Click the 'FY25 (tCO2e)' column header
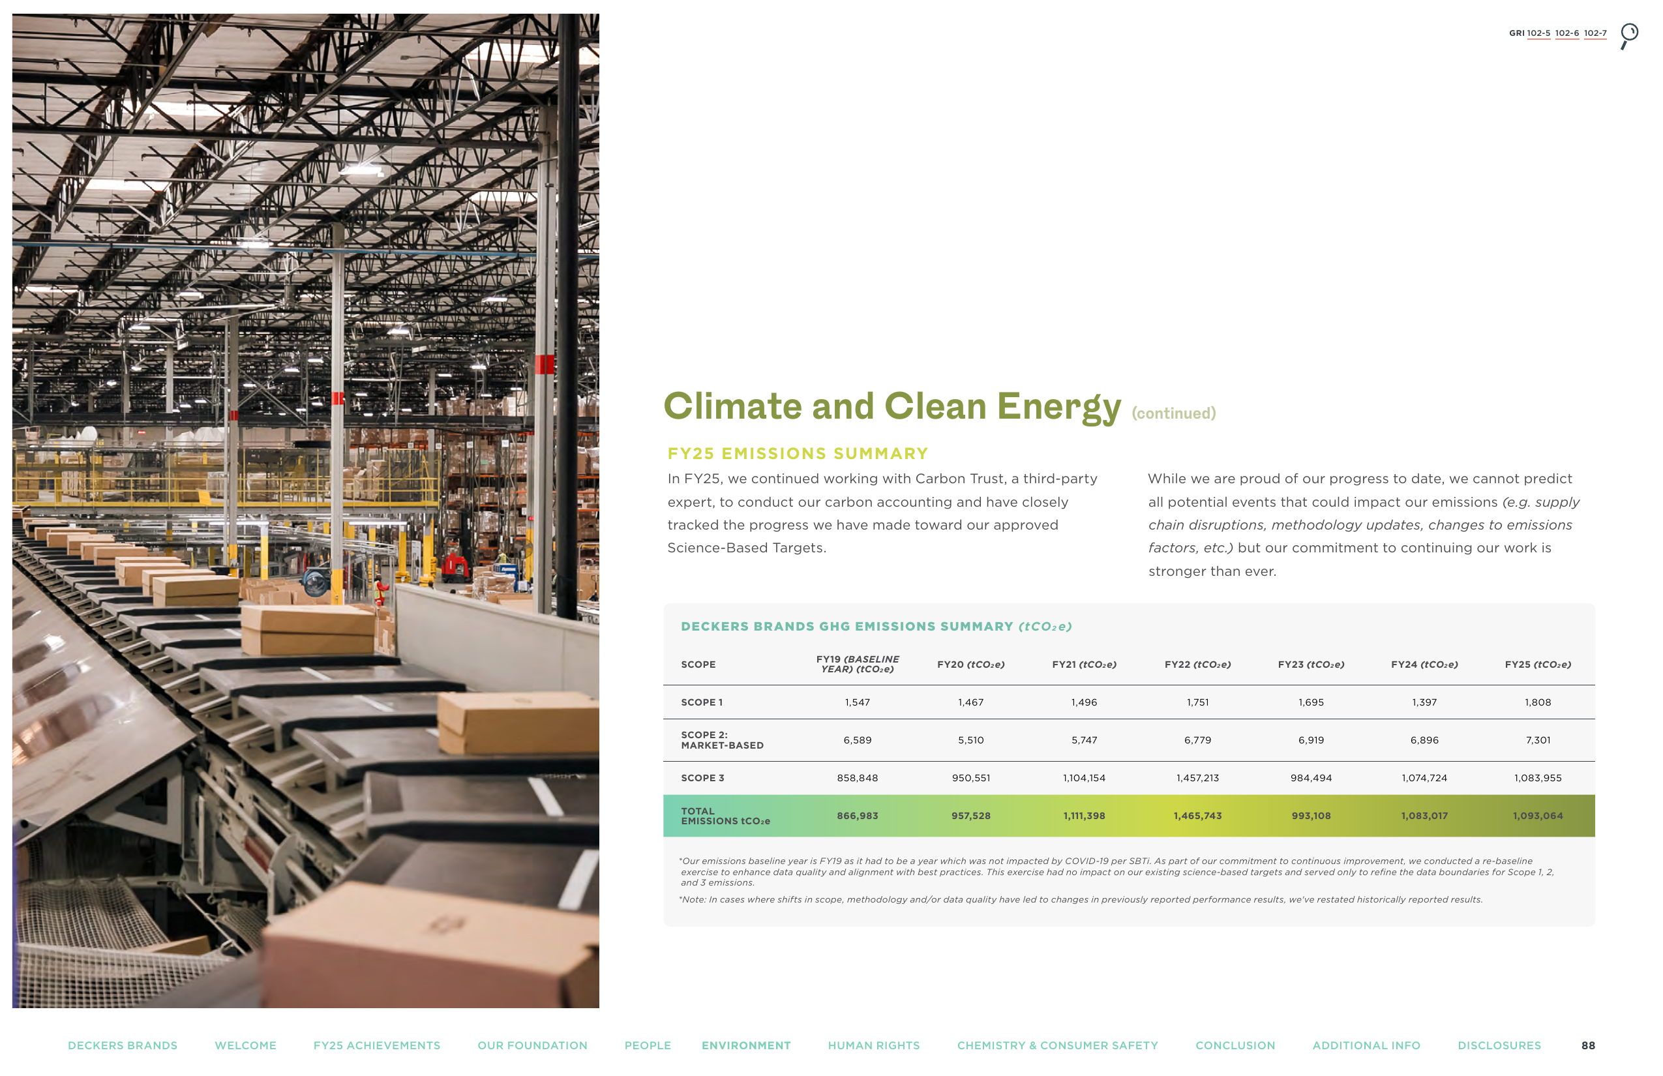1663x1076 pixels. pos(1537,665)
